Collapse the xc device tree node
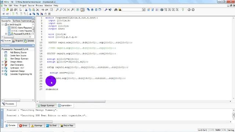Screen dimensions: 235x132 [x=3, y=25]
